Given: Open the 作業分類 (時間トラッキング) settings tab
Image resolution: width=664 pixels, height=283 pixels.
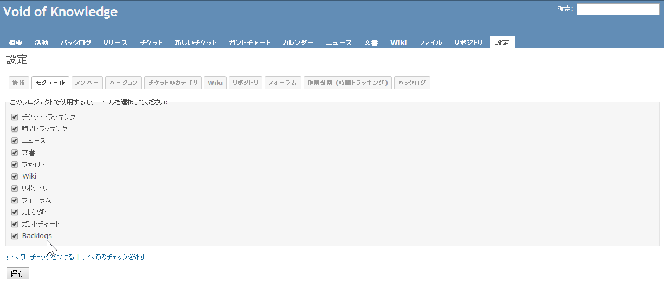Looking at the screenshot, I should [347, 83].
